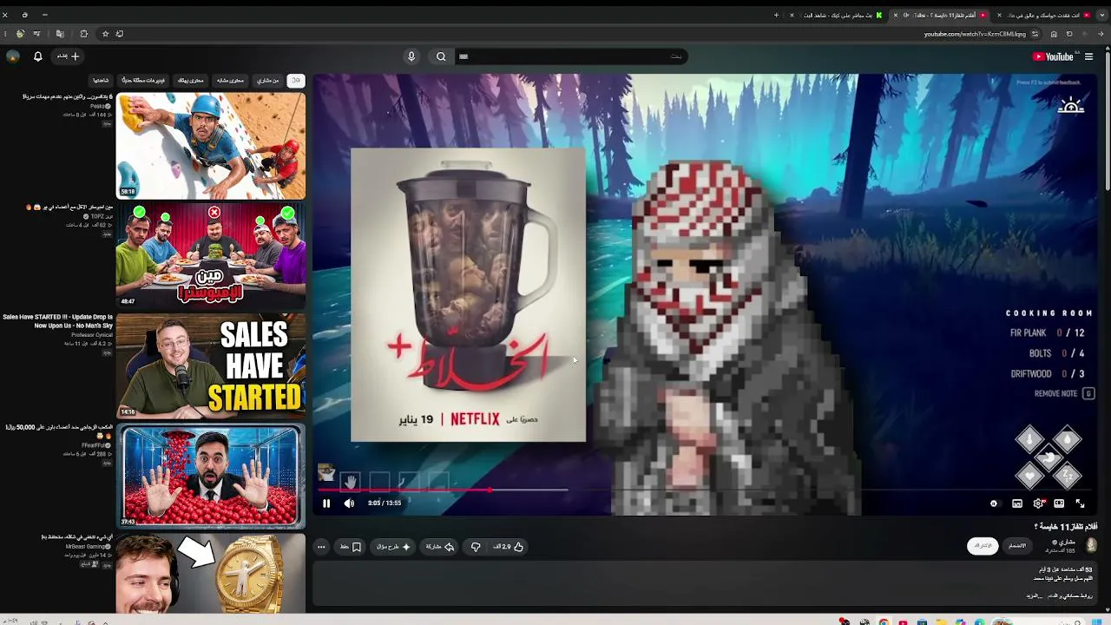The width and height of the screenshot is (1111, 625).
Task: Switch to the انت فقدت حياتك browser tab
Action: coord(1044,15)
